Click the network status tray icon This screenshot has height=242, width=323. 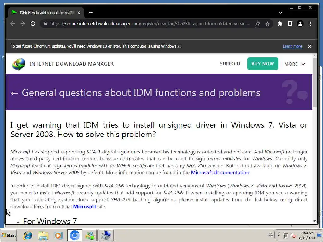point(285,235)
